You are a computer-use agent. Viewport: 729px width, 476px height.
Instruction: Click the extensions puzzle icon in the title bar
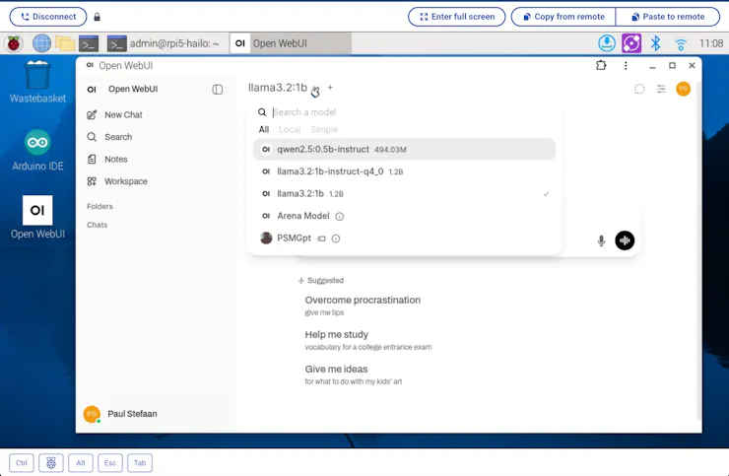601,66
